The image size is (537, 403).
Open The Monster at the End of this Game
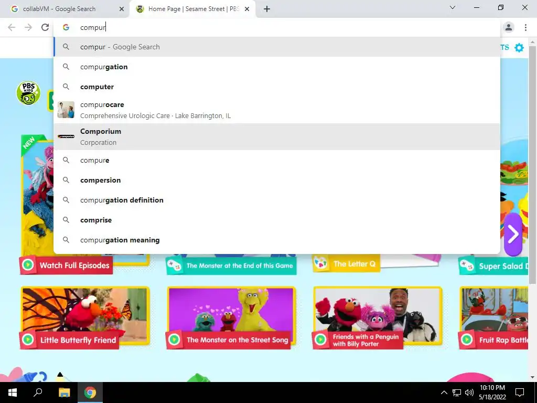click(231, 266)
